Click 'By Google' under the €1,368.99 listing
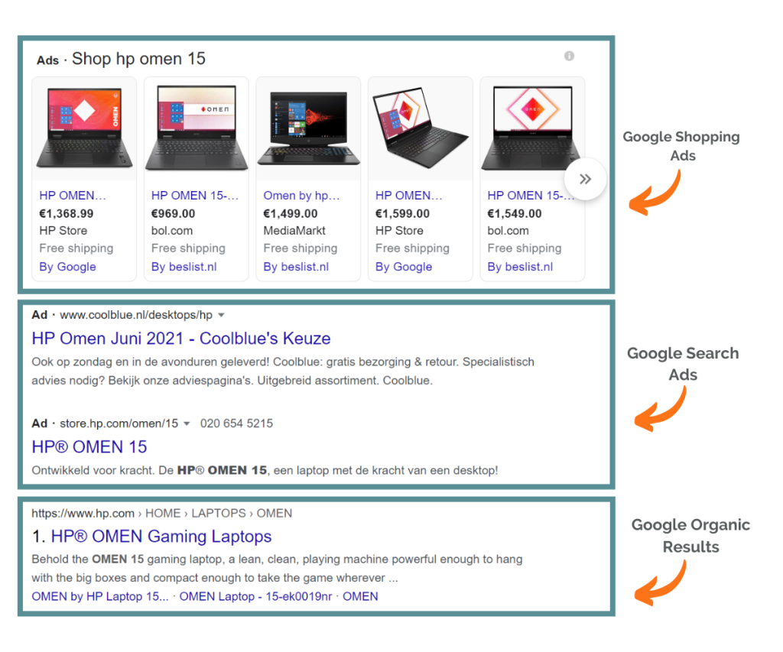 tap(67, 267)
